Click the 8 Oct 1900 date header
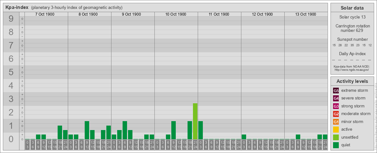The width and height of the screenshot is (377, 153). [88, 14]
